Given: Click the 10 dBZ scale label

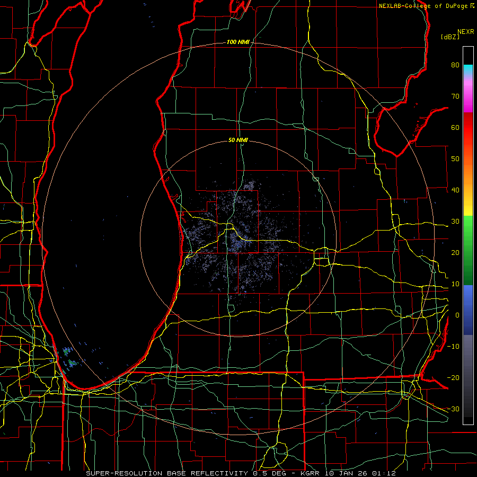Looking at the screenshot, I should click(455, 284).
